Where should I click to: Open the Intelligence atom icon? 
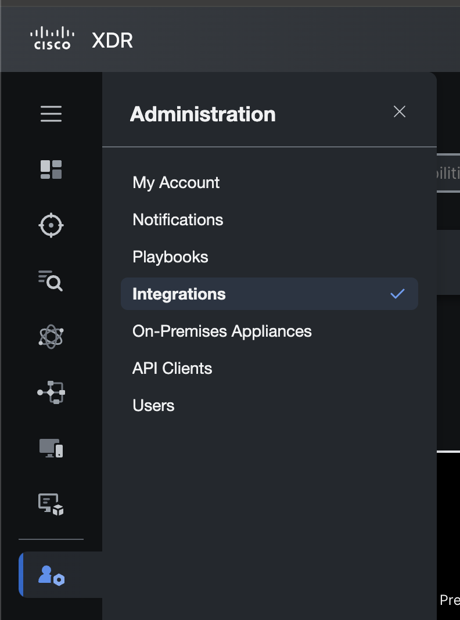tap(51, 337)
